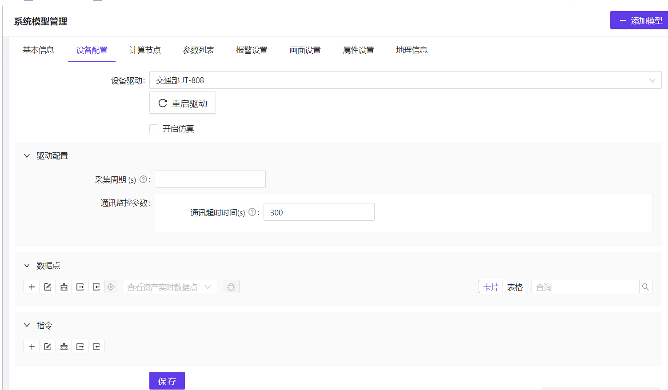
Task: Switch data point view to 表格
Action: [515, 287]
